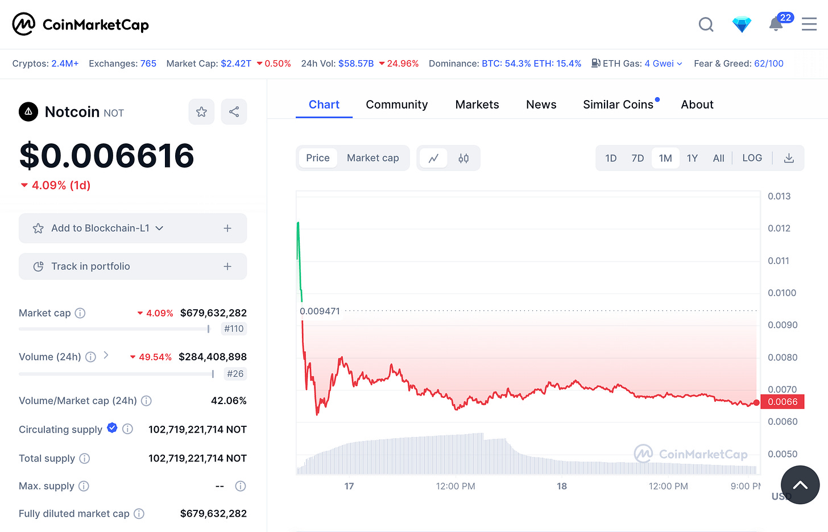Viewport: 828px width, 532px height.
Task: Click the Max. supply label info icon
Action: 84,486
